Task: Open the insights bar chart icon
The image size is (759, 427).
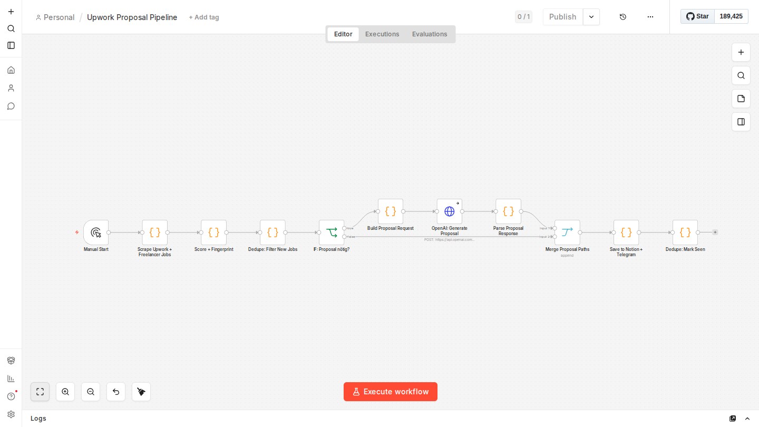Action: (x=11, y=379)
